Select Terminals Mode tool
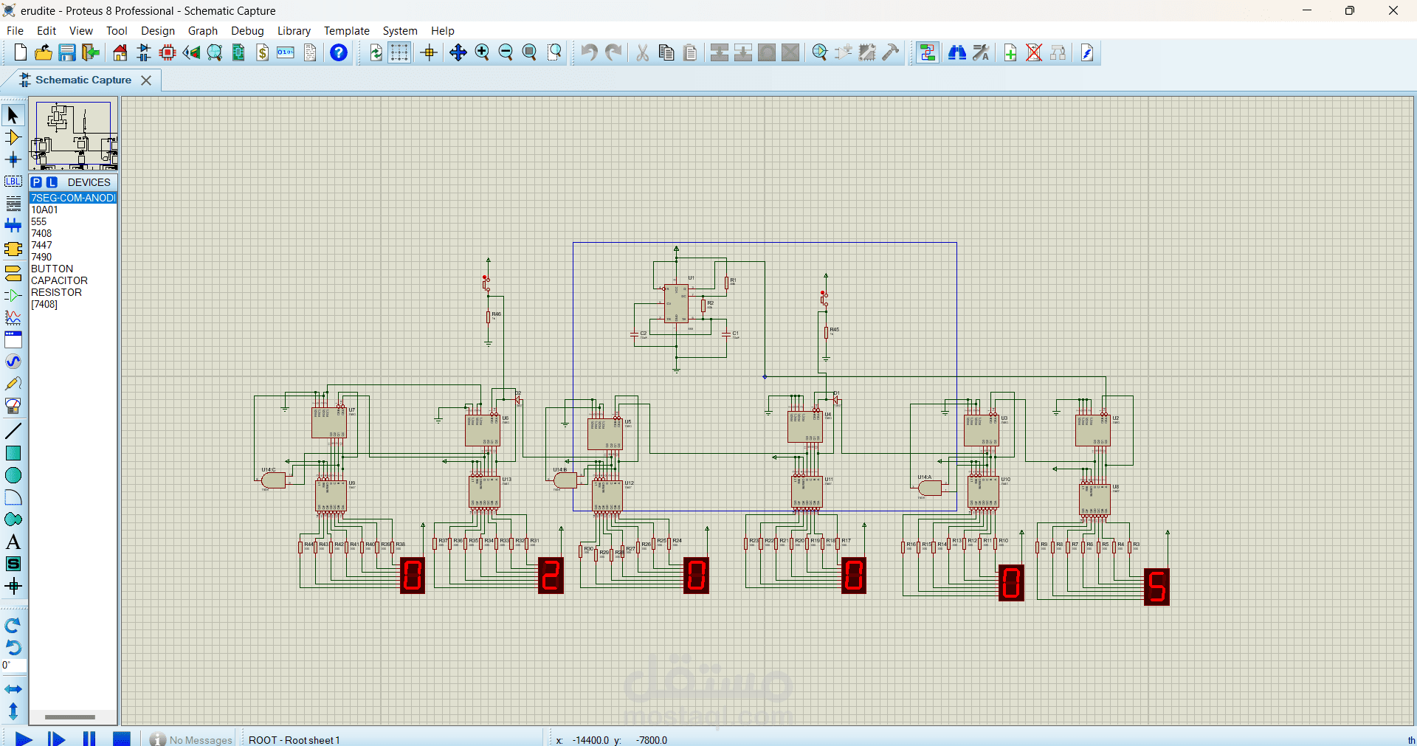 pos(13,274)
